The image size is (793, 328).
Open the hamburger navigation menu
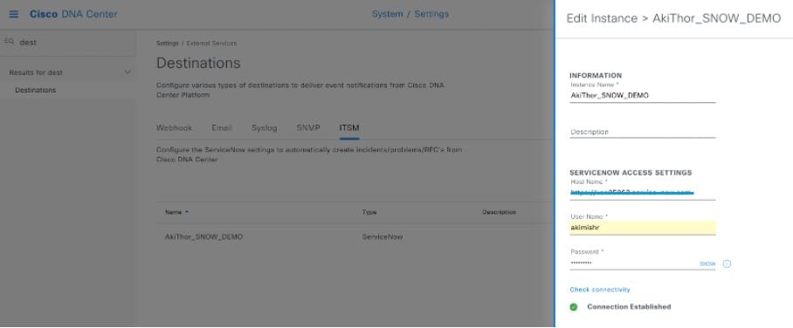14,14
